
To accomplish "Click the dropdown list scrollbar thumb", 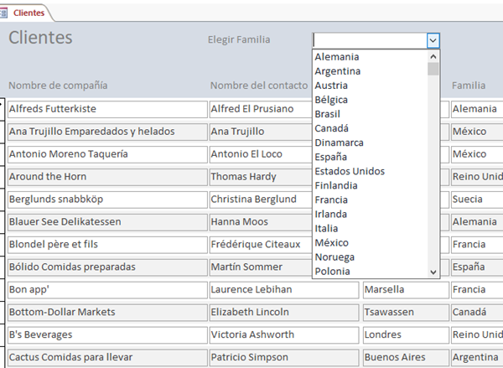I will [433, 70].
